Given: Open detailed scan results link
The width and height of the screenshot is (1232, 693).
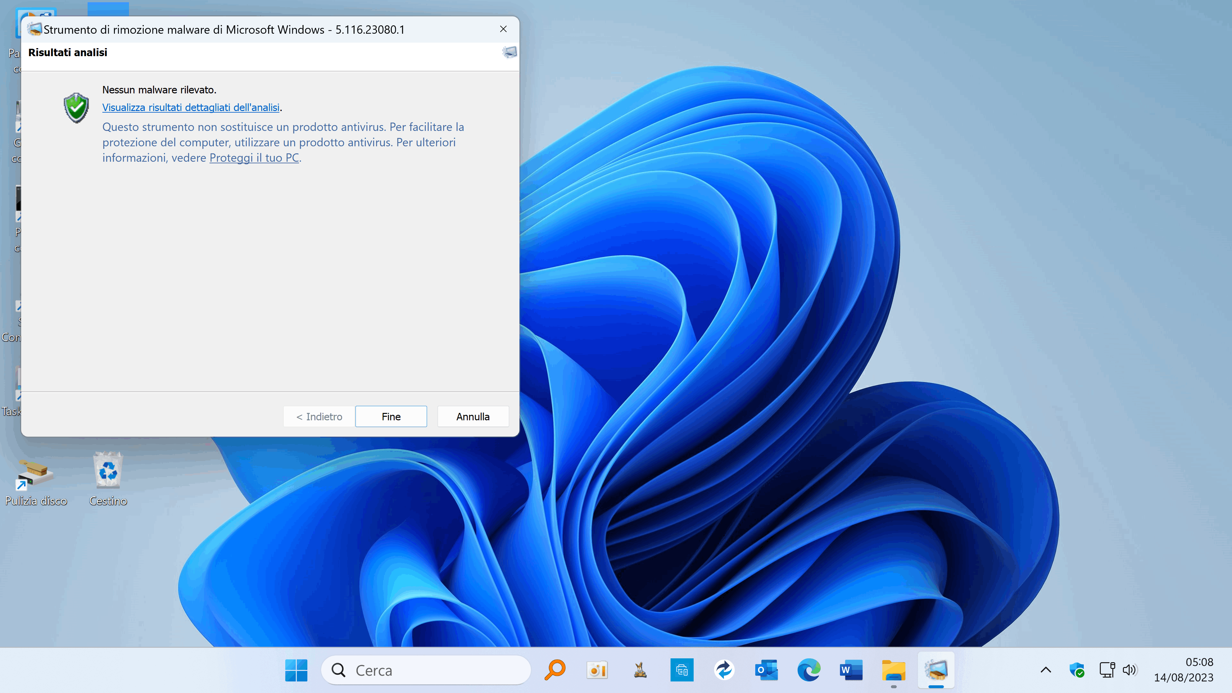Looking at the screenshot, I should pos(191,107).
